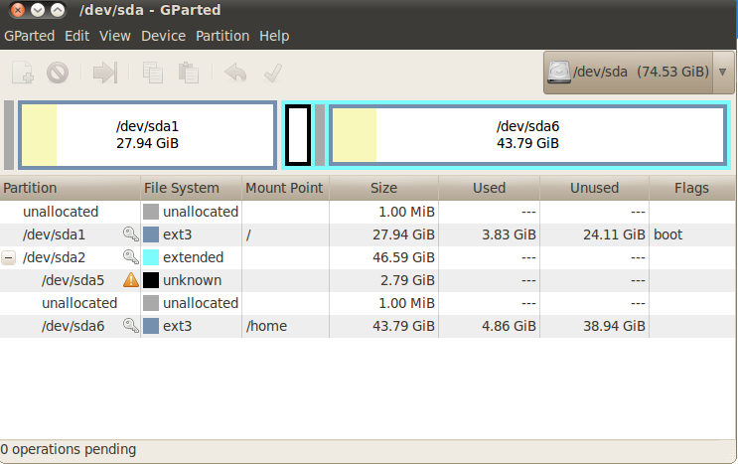
Task: Open the Device menu
Action: pos(163,36)
